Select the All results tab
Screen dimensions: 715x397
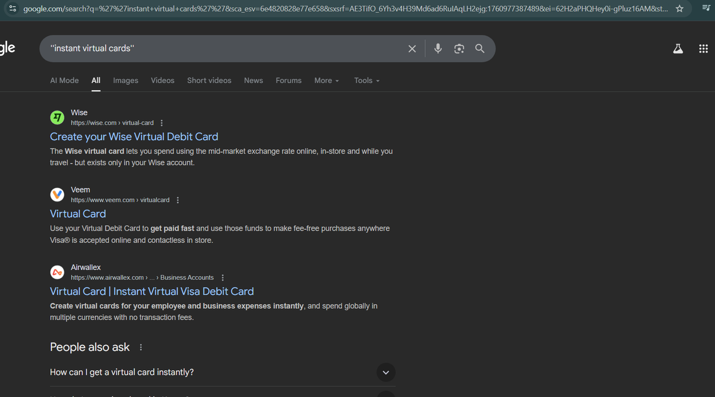pos(96,80)
